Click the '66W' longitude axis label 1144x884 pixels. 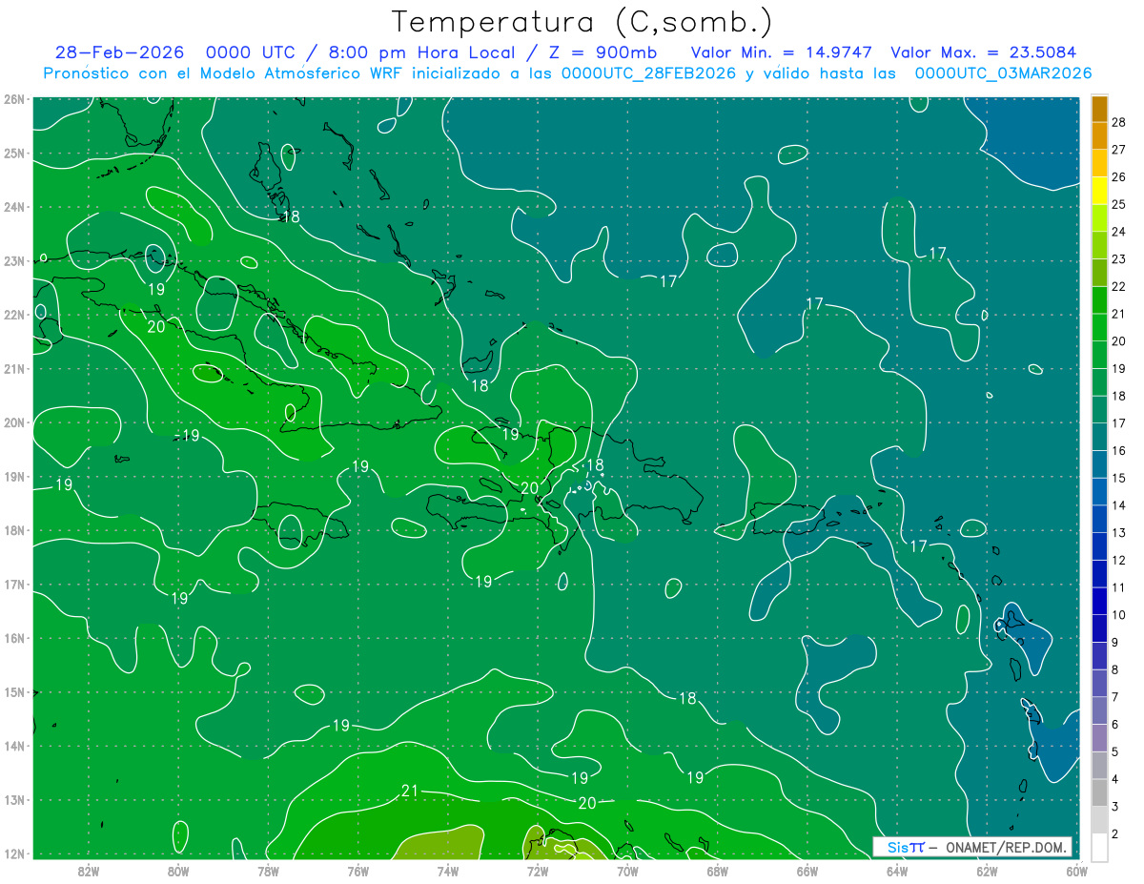[807, 871]
